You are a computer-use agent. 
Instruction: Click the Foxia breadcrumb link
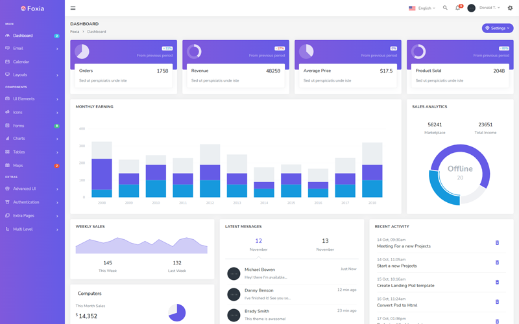[x=75, y=32]
